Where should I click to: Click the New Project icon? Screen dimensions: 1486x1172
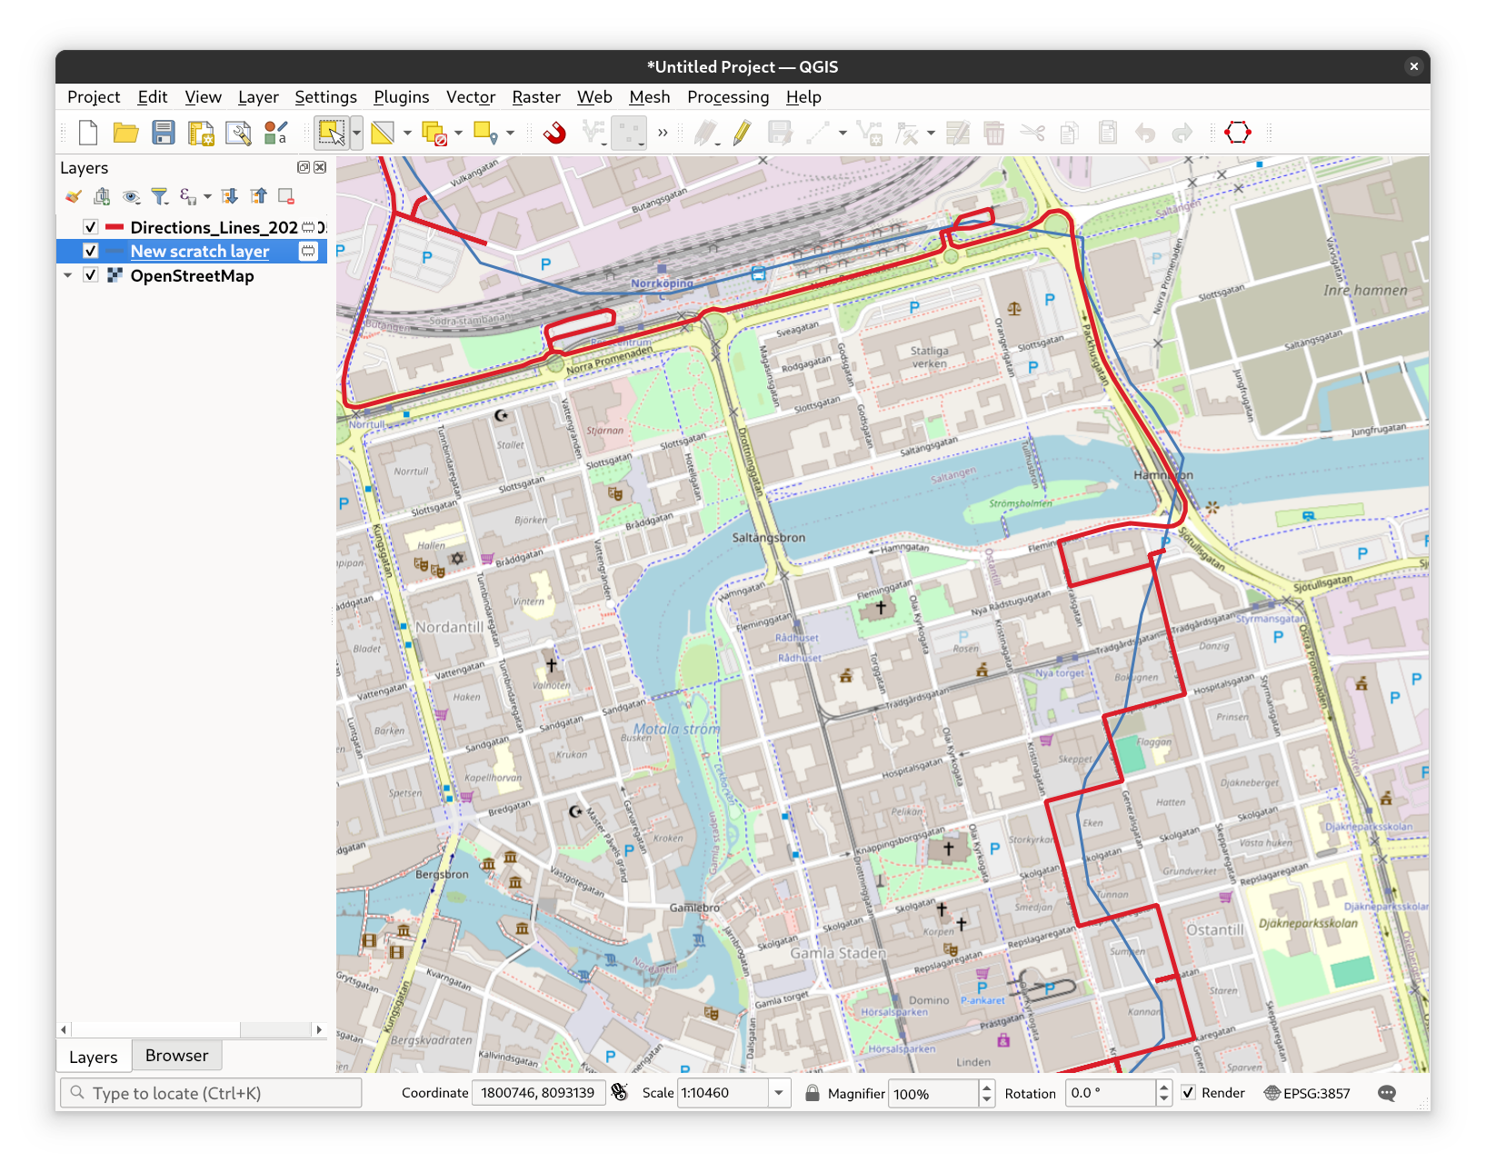[x=88, y=134]
